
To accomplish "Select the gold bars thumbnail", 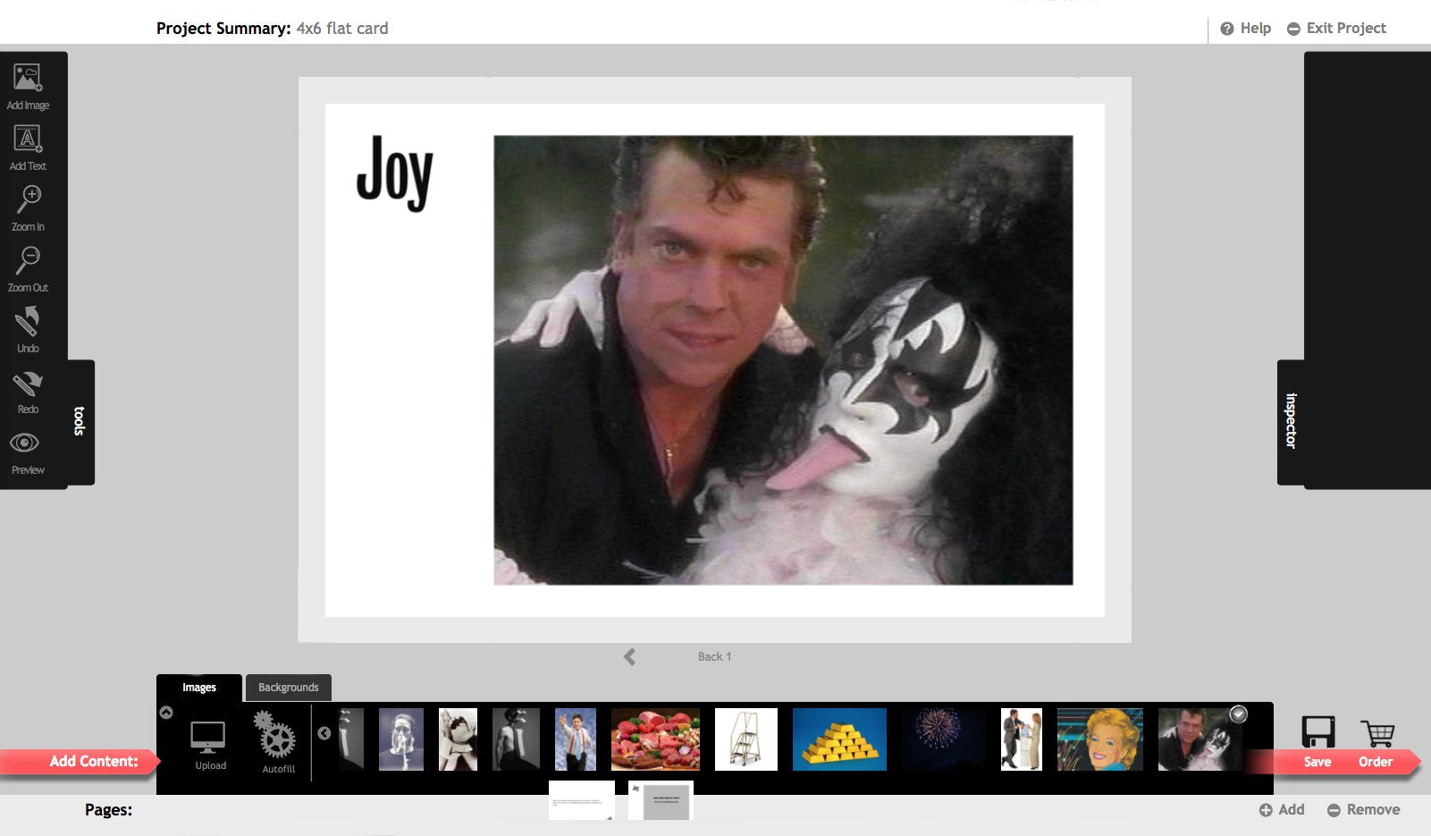I will (839, 739).
